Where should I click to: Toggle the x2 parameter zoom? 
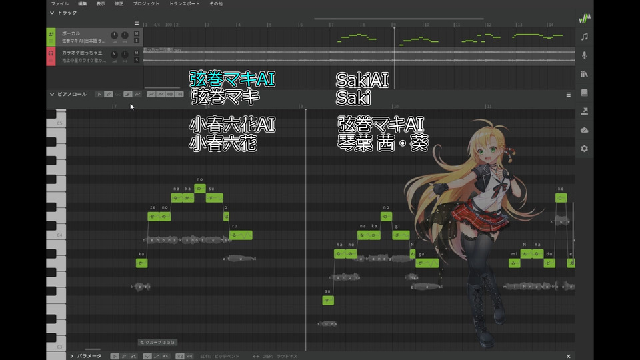click(x=179, y=356)
